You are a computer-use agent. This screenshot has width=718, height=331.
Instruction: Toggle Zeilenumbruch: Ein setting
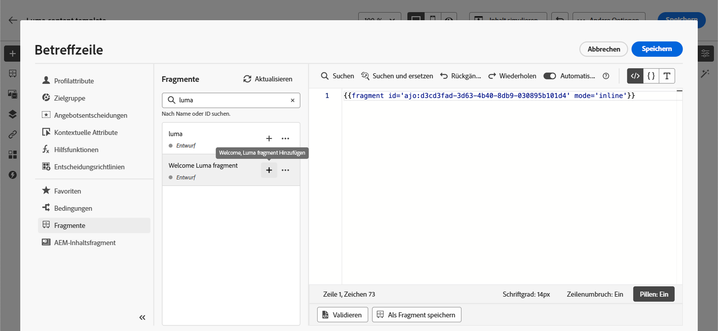(x=595, y=294)
